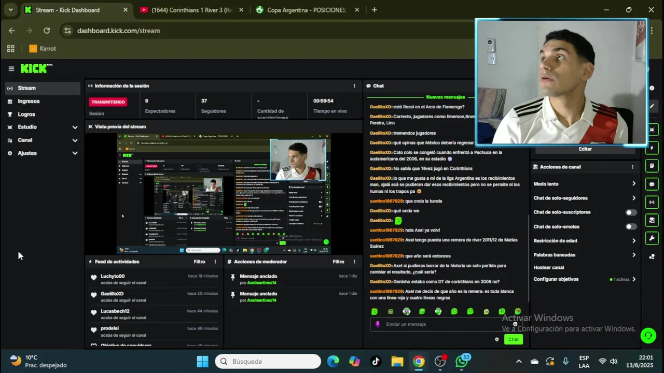Image resolution: width=664 pixels, height=373 pixels.
Task: Click the taskbar Búsqueda search box
Action: [x=268, y=361]
